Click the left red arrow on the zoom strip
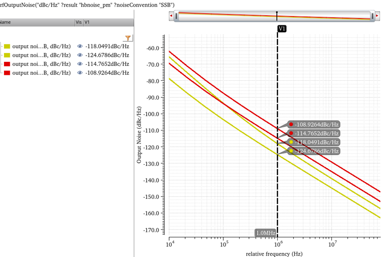 pyautogui.click(x=171, y=16)
